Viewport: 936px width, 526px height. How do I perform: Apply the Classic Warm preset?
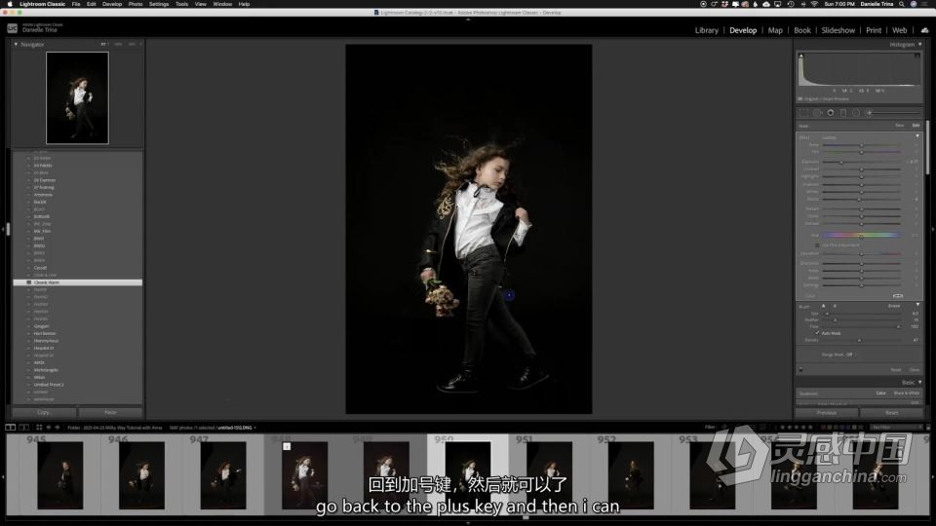[x=47, y=282]
